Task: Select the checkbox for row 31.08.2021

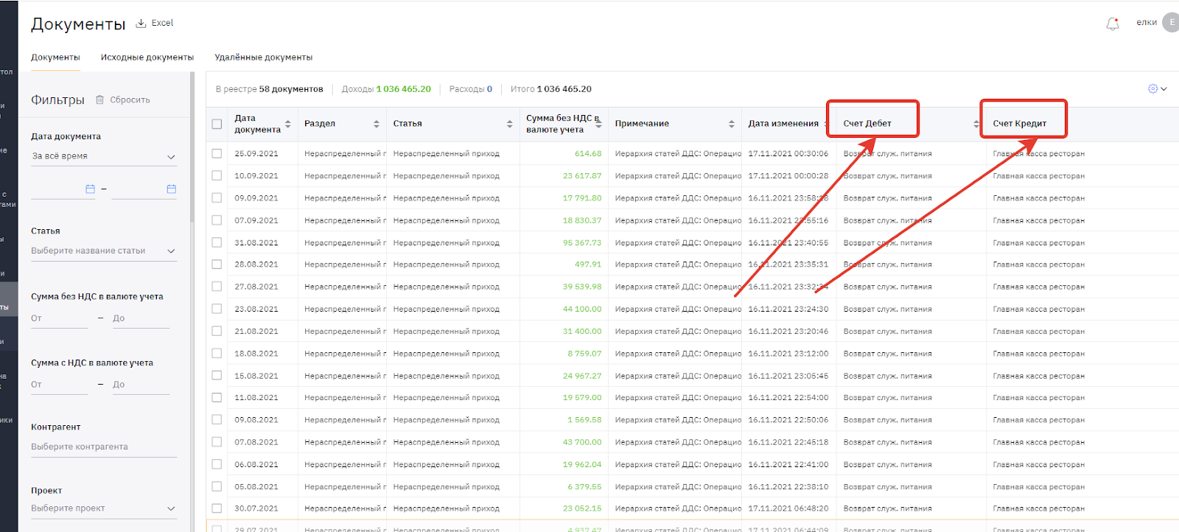Action: 217,242
